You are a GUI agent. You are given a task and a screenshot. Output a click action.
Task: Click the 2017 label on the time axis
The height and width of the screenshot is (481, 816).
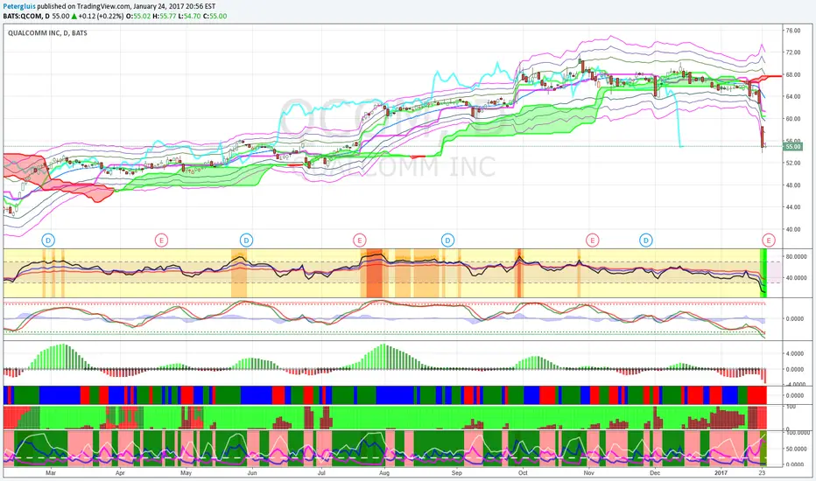tap(721, 473)
